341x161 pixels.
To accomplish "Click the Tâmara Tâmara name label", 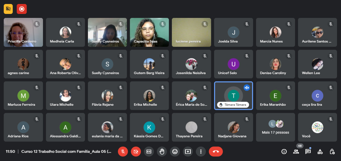I will (x=233, y=105).
